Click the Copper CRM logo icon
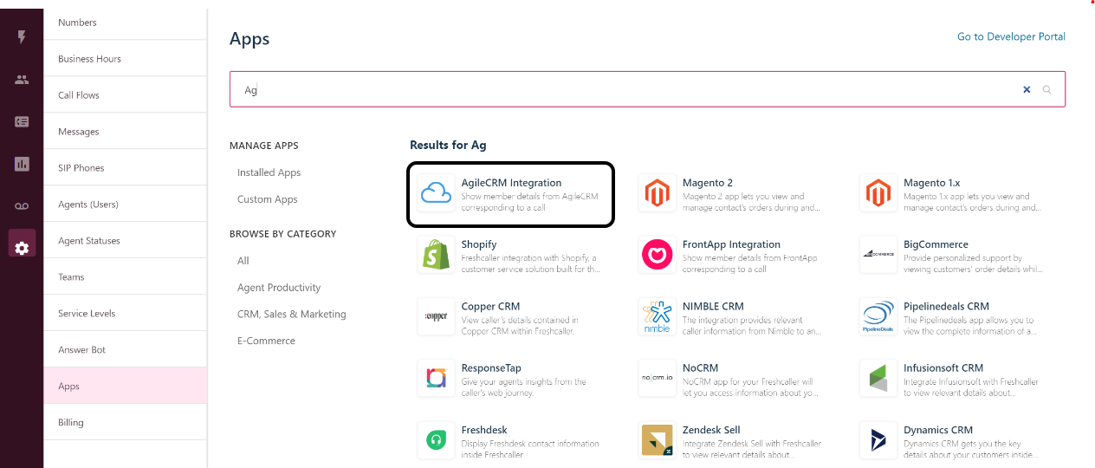The height and width of the screenshot is (468, 1095). pos(436,317)
